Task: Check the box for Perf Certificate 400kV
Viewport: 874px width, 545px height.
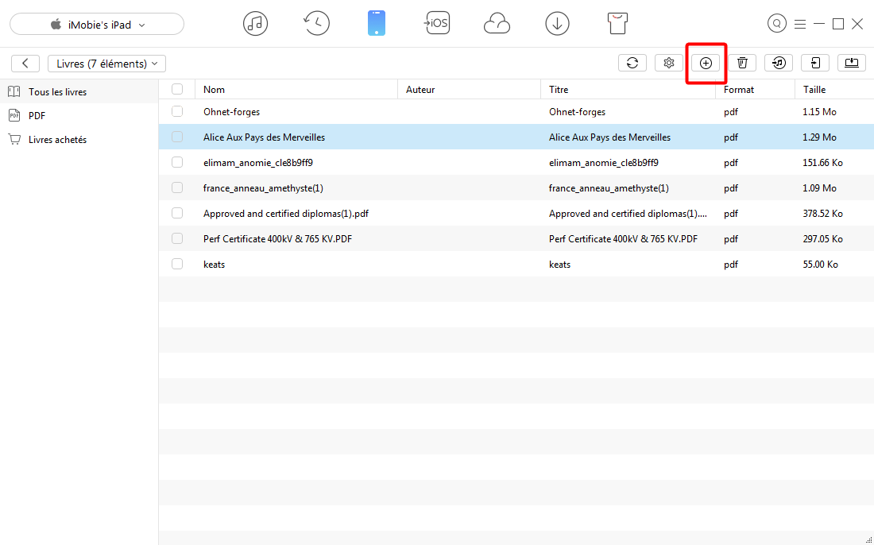Action: [177, 238]
